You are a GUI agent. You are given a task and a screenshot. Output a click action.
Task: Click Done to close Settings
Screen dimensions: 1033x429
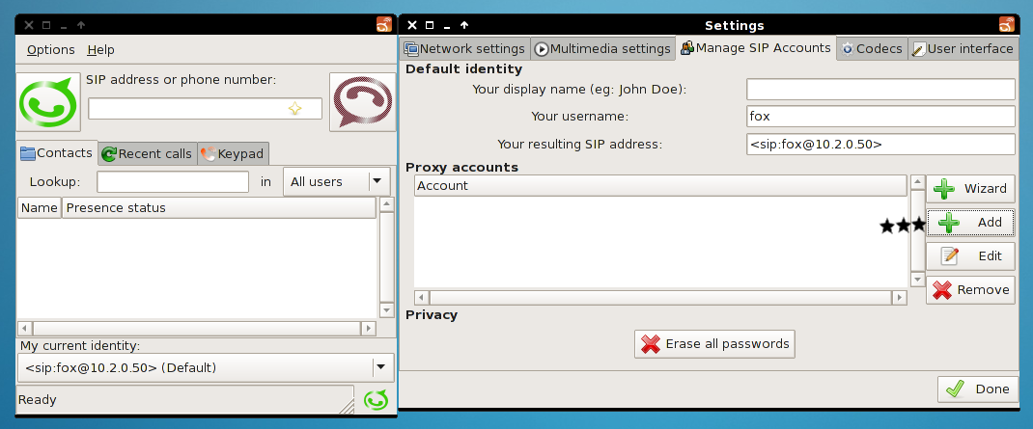(x=977, y=389)
